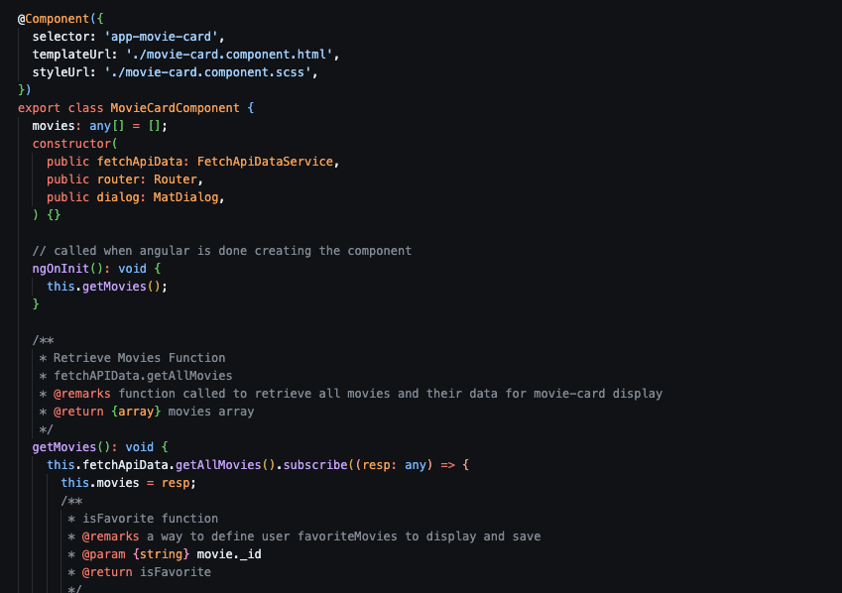Click the './movie-card.component.scss' style path
Viewport: 842px width, 593px height.
(208, 72)
